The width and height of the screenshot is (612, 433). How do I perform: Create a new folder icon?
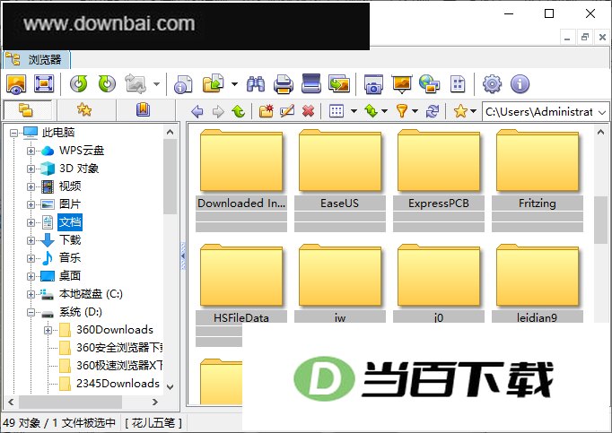point(267,111)
